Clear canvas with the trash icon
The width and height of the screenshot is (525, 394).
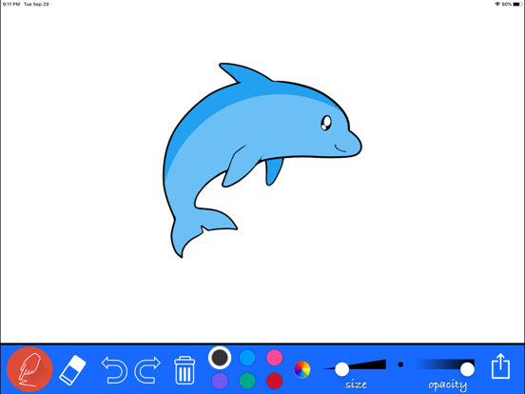(x=185, y=370)
